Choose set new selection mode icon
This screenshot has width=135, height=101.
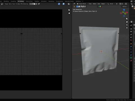[77, 6]
